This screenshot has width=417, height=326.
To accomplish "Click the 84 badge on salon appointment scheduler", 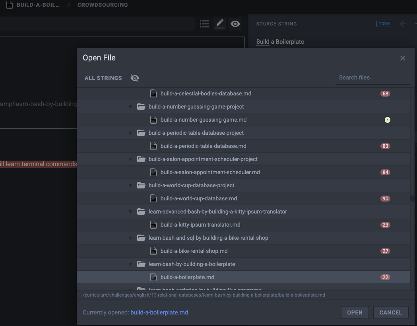I will [x=385, y=172].
